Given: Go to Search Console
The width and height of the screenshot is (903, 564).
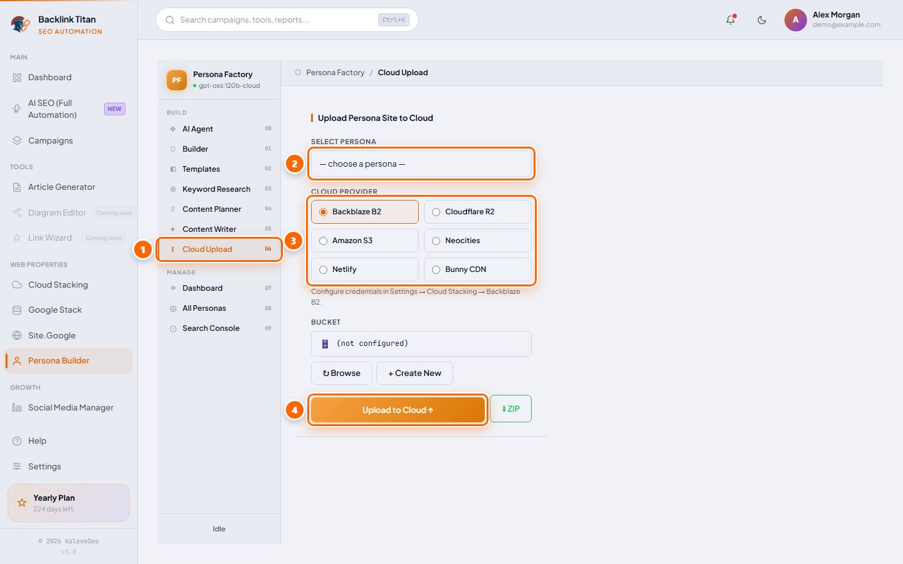Looking at the screenshot, I should (219, 328).
